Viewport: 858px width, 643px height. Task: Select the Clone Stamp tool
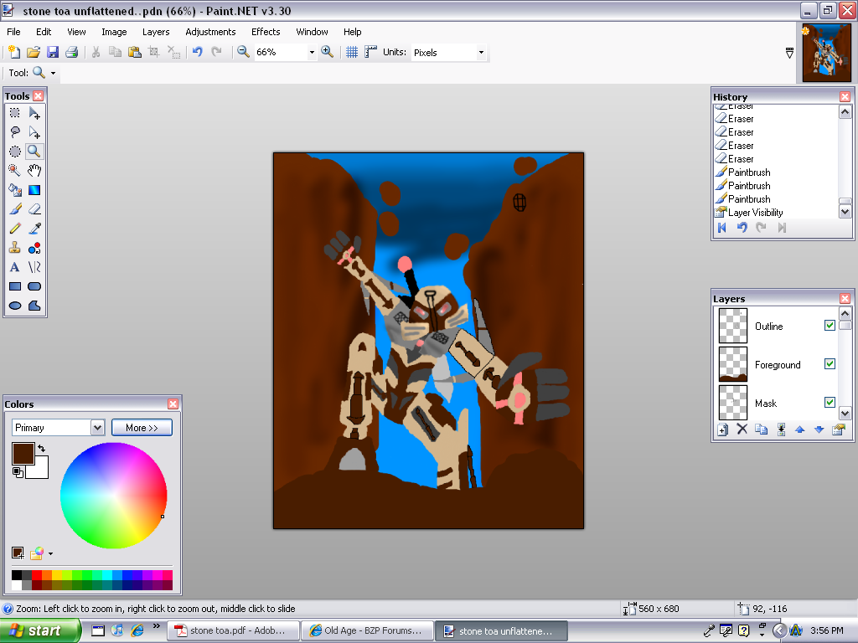tap(14, 247)
